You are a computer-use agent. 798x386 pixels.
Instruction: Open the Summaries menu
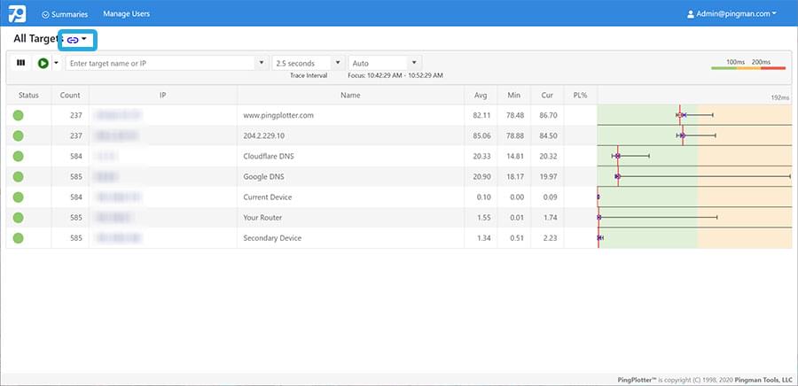[65, 14]
